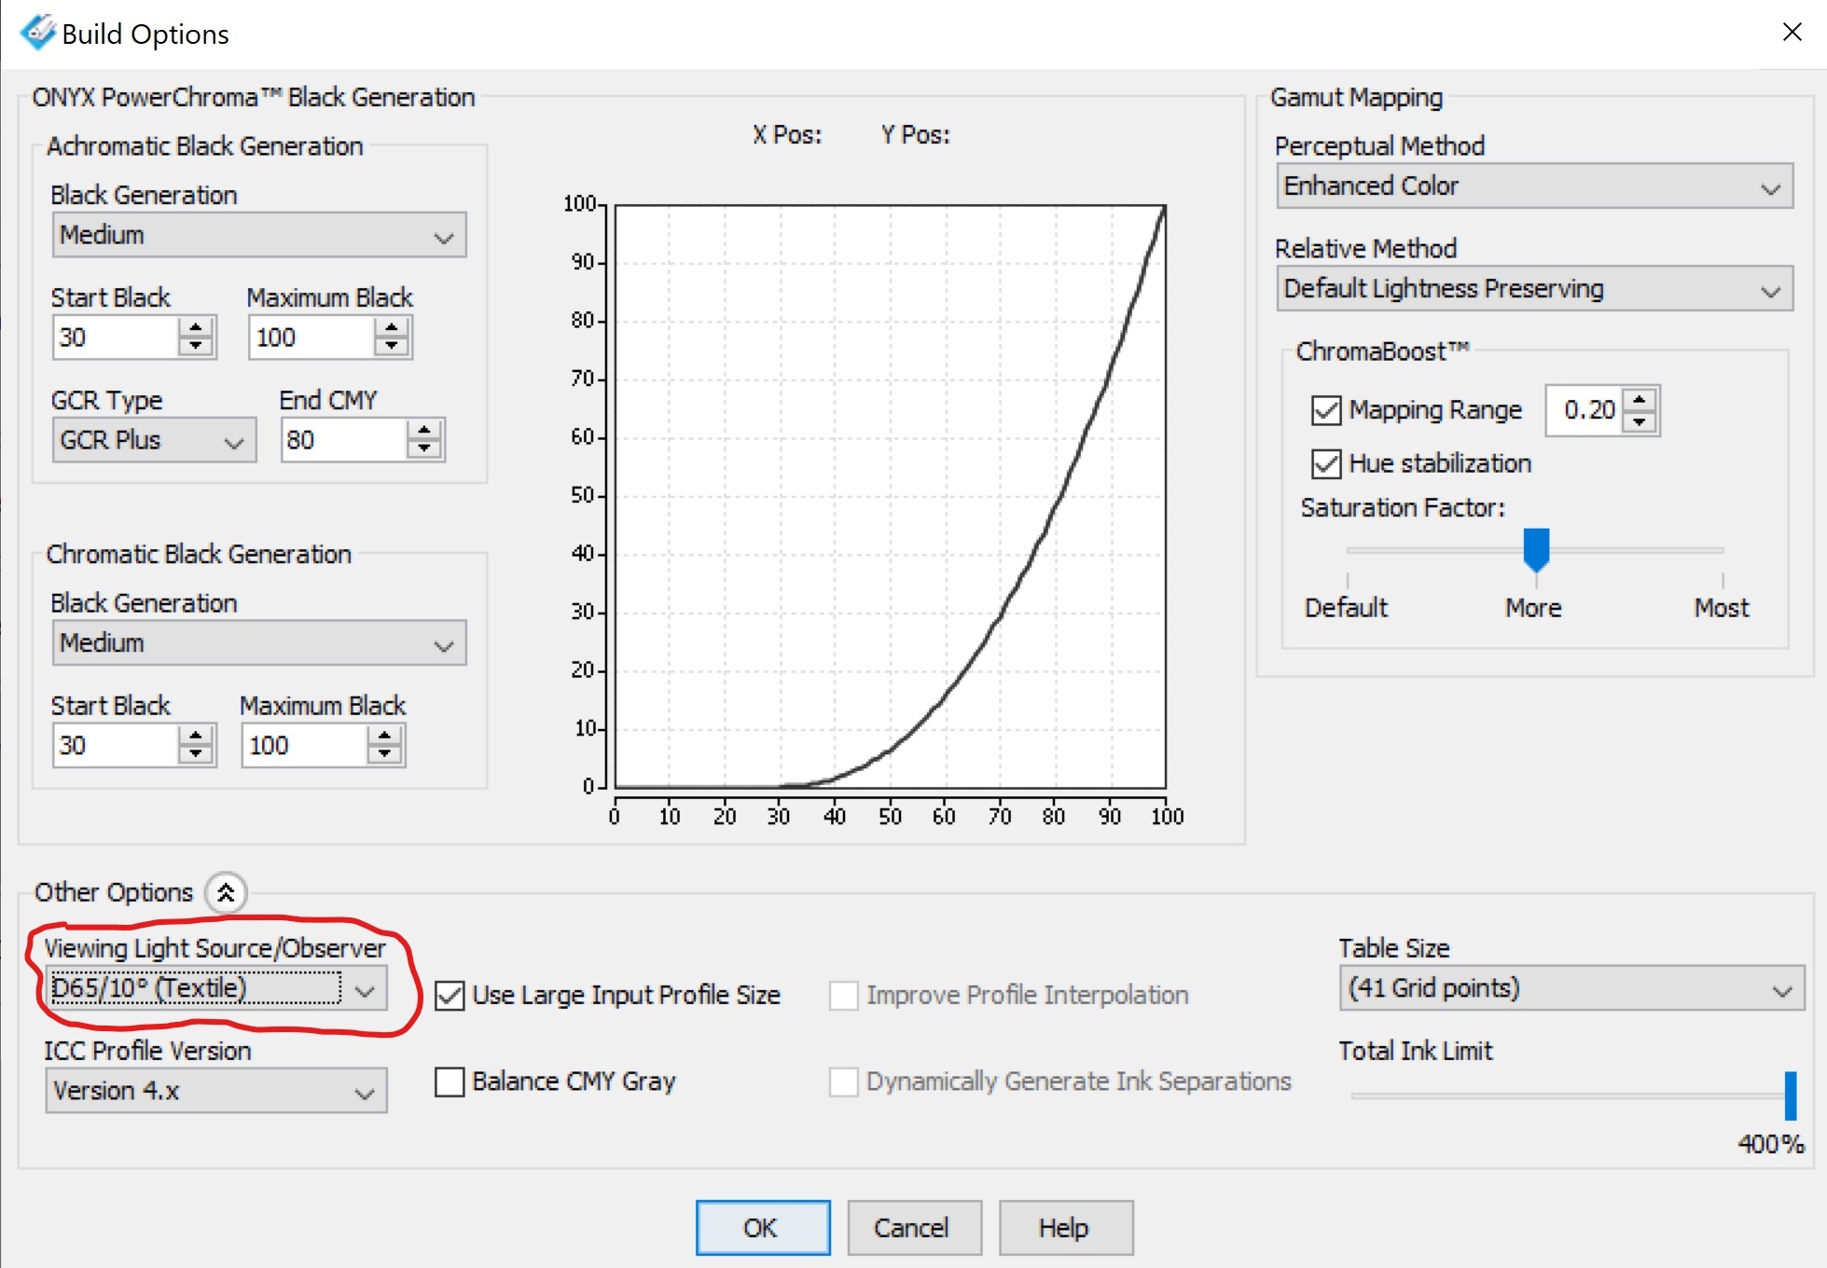Click the Help button

1065,1227
